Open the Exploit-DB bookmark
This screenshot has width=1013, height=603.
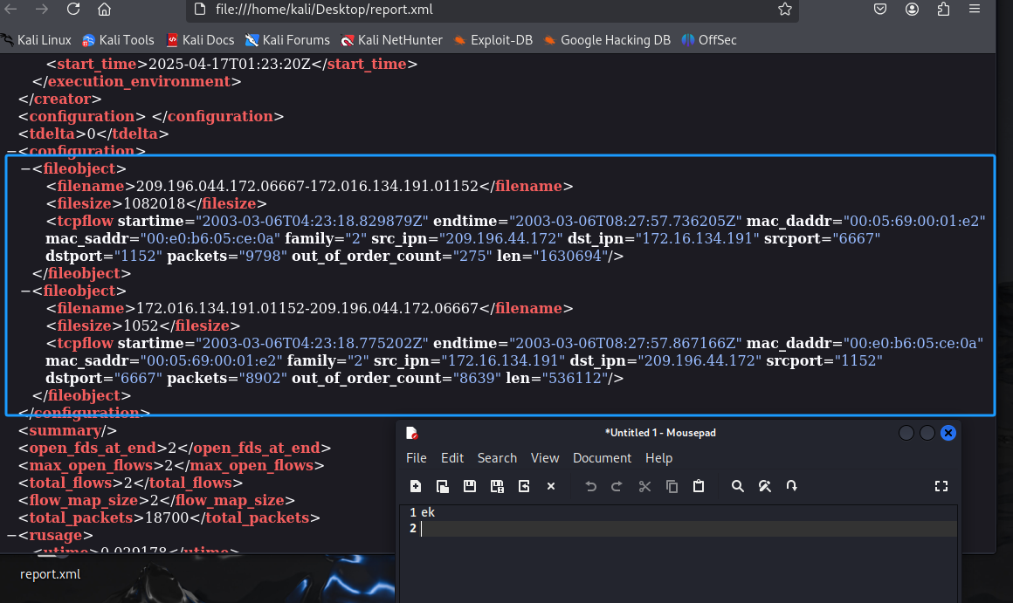pyautogui.click(x=493, y=40)
